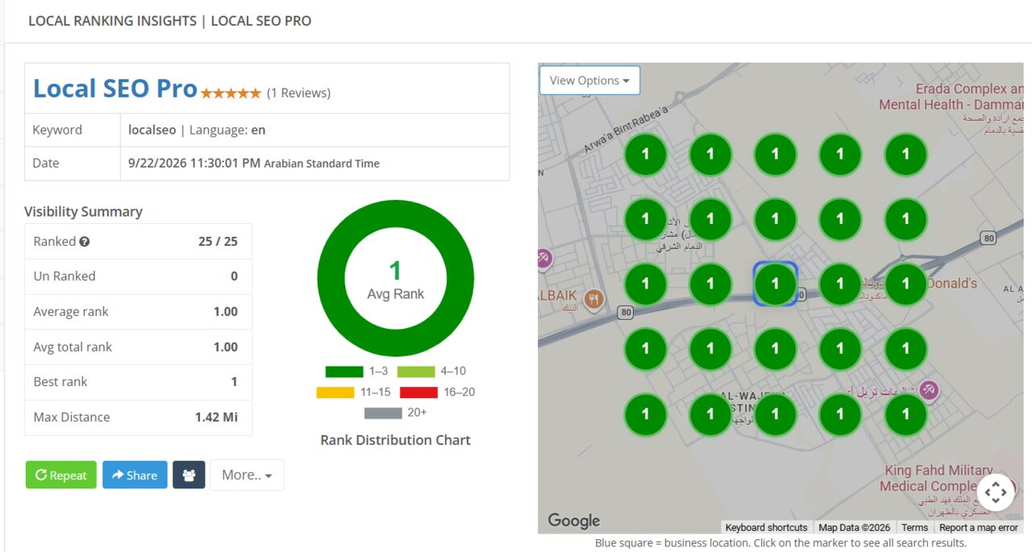Viewport: 1032px width, 552px height.
Task: Click the green Repeat button
Action: [x=61, y=475]
